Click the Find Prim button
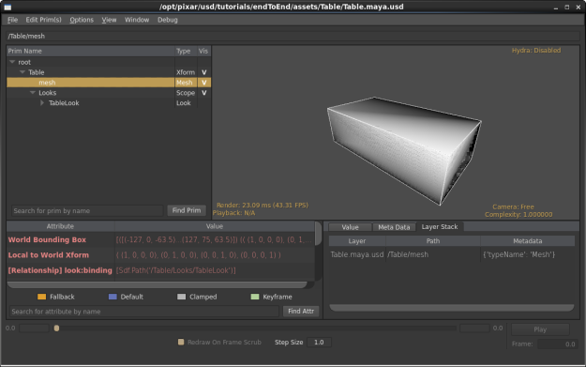This screenshot has height=367, width=586. click(187, 210)
